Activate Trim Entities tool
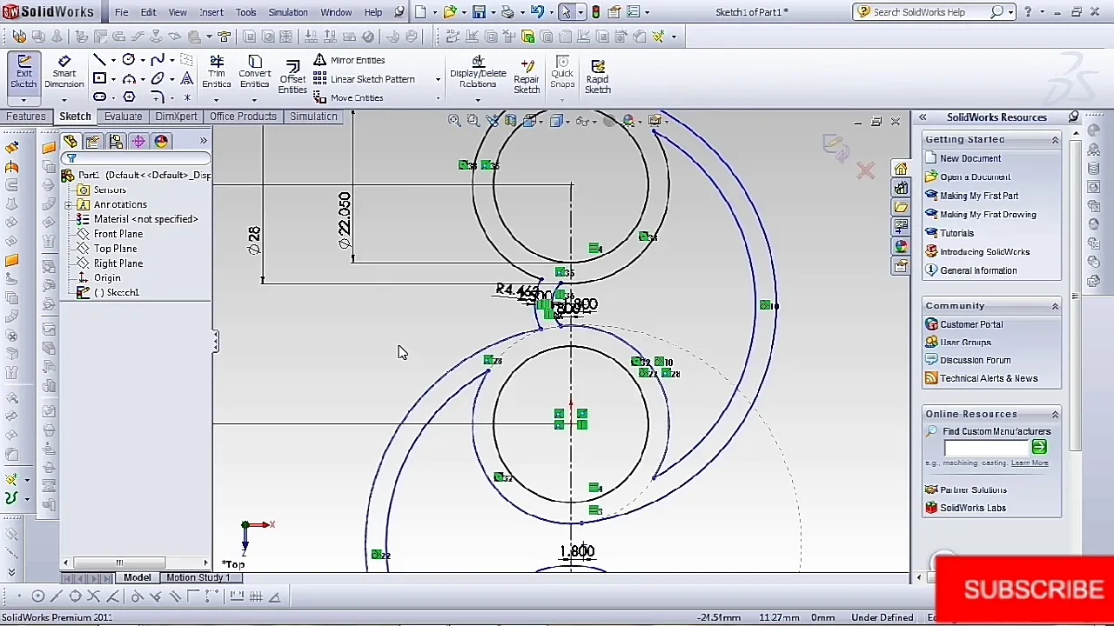Image resolution: width=1114 pixels, height=626 pixels. click(217, 71)
